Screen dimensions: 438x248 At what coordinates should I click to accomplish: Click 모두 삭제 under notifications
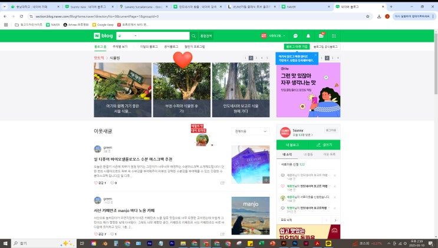point(286,220)
